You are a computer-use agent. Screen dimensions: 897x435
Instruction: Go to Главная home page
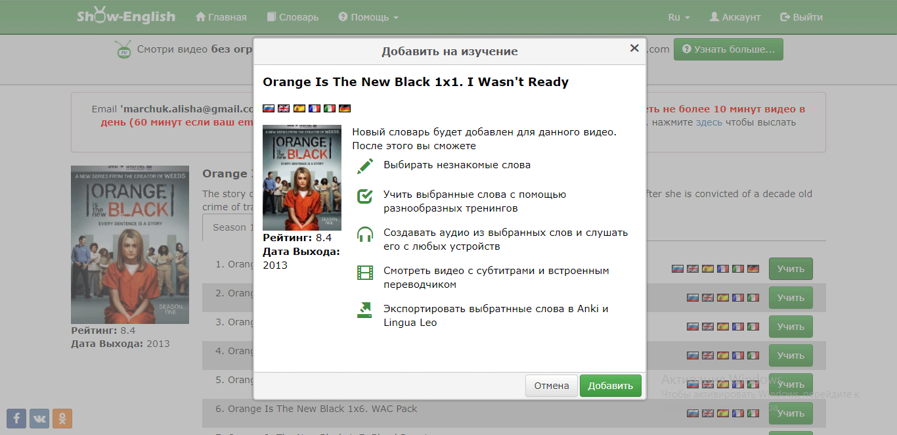[x=221, y=17]
